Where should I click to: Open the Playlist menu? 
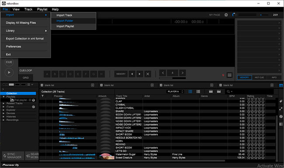coord(42,10)
